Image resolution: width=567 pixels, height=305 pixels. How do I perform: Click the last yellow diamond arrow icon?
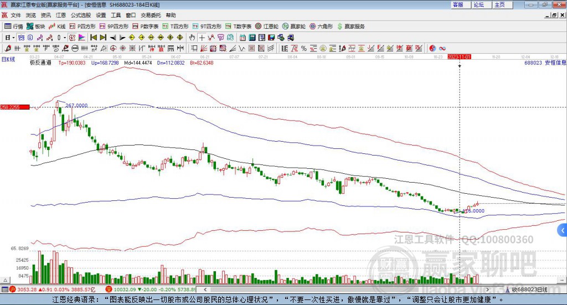coord(180,38)
